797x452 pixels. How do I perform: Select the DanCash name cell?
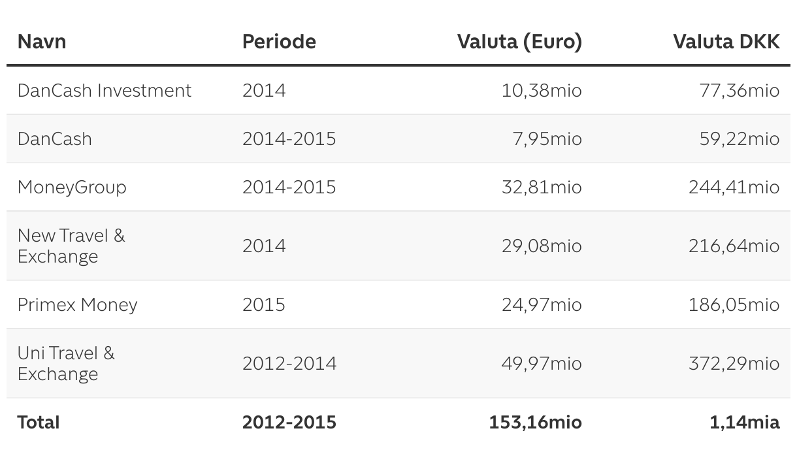pos(55,138)
